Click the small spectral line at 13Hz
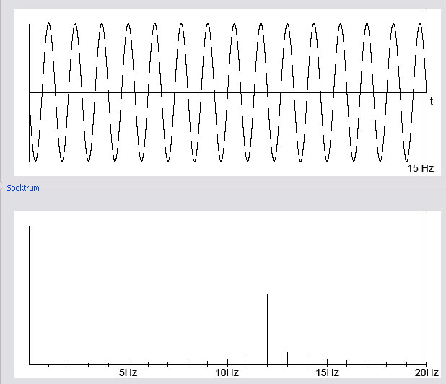The image size is (446, 384). pos(287,358)
